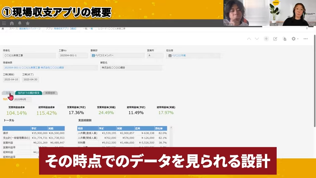Click the 工期(開始) date 2025-04-10

click(11, 80)
